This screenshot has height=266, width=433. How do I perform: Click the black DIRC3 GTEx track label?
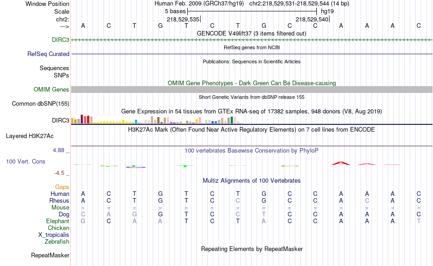tap(61, 120)
